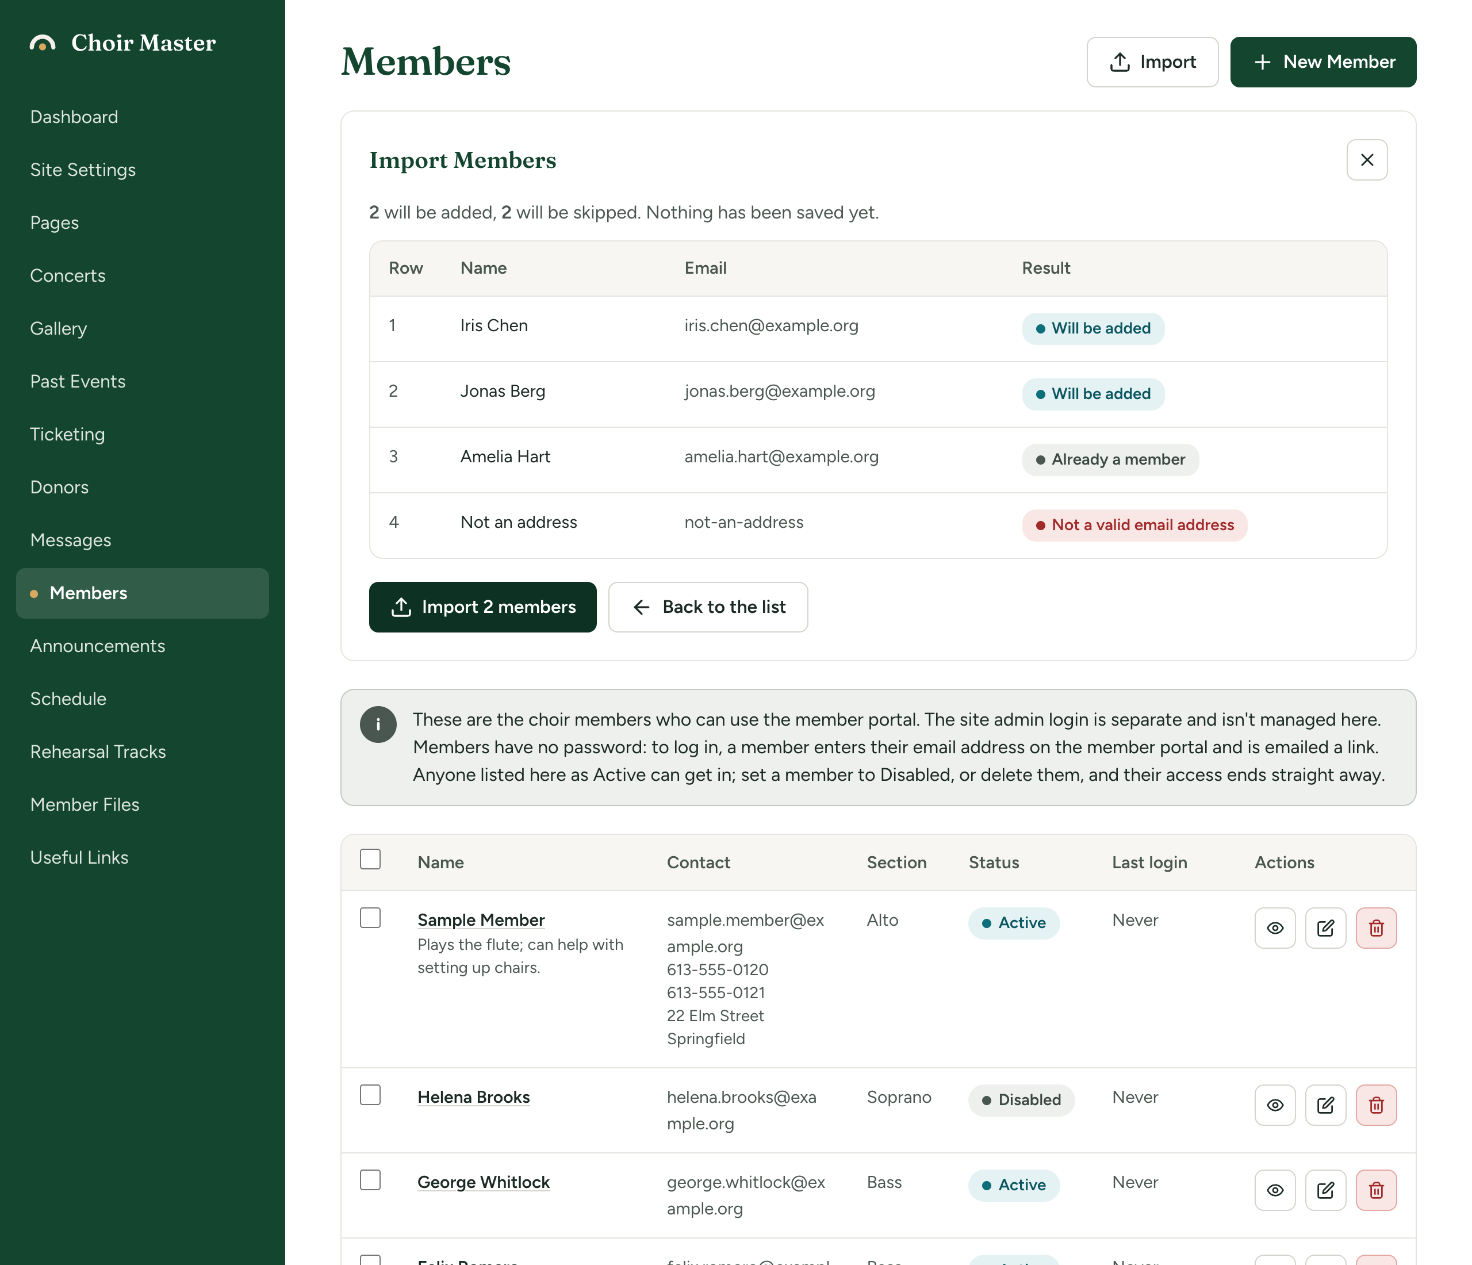The height and width of the screenshot is (1265, 1472).
Task: Open George Whitlock profile link
Action: click(x=484, y=1183)
